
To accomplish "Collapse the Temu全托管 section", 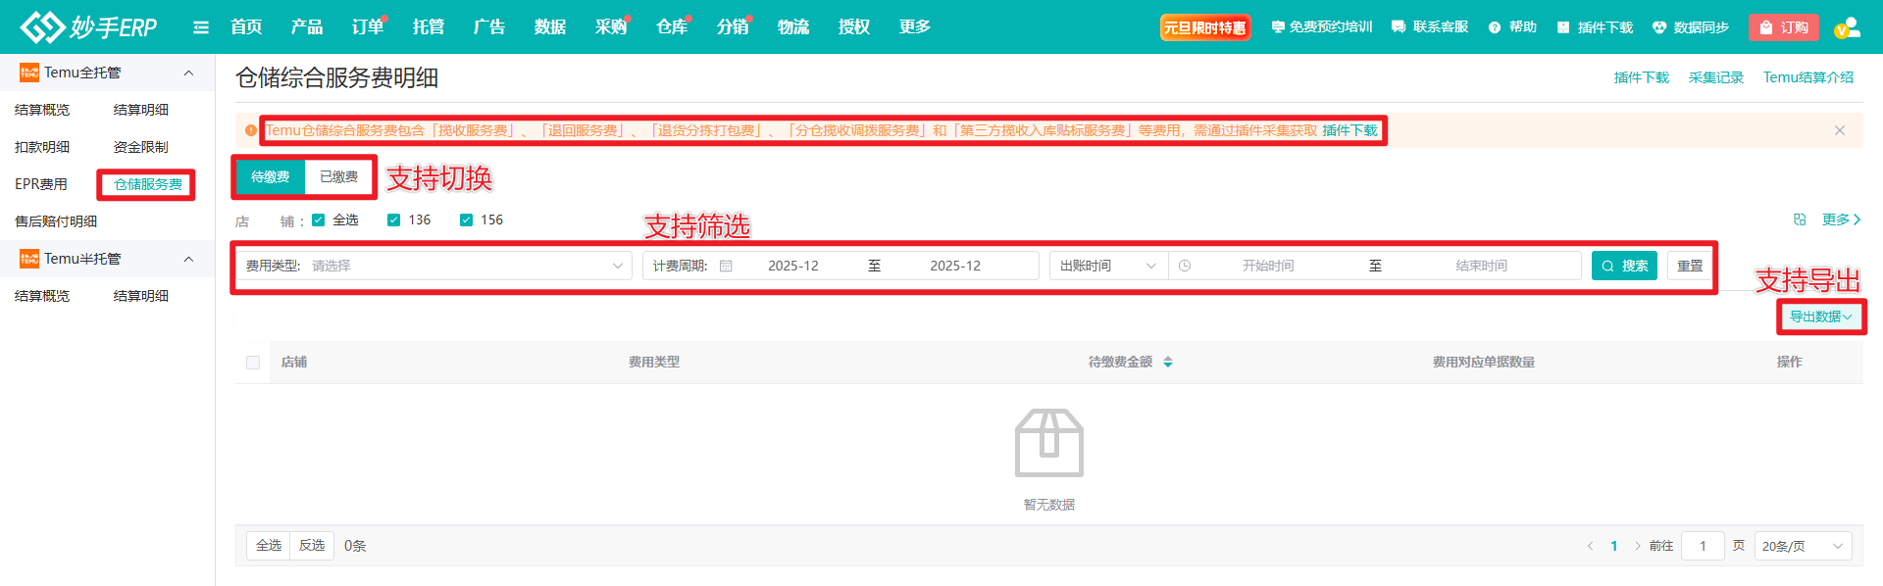I will coord(189,73).
